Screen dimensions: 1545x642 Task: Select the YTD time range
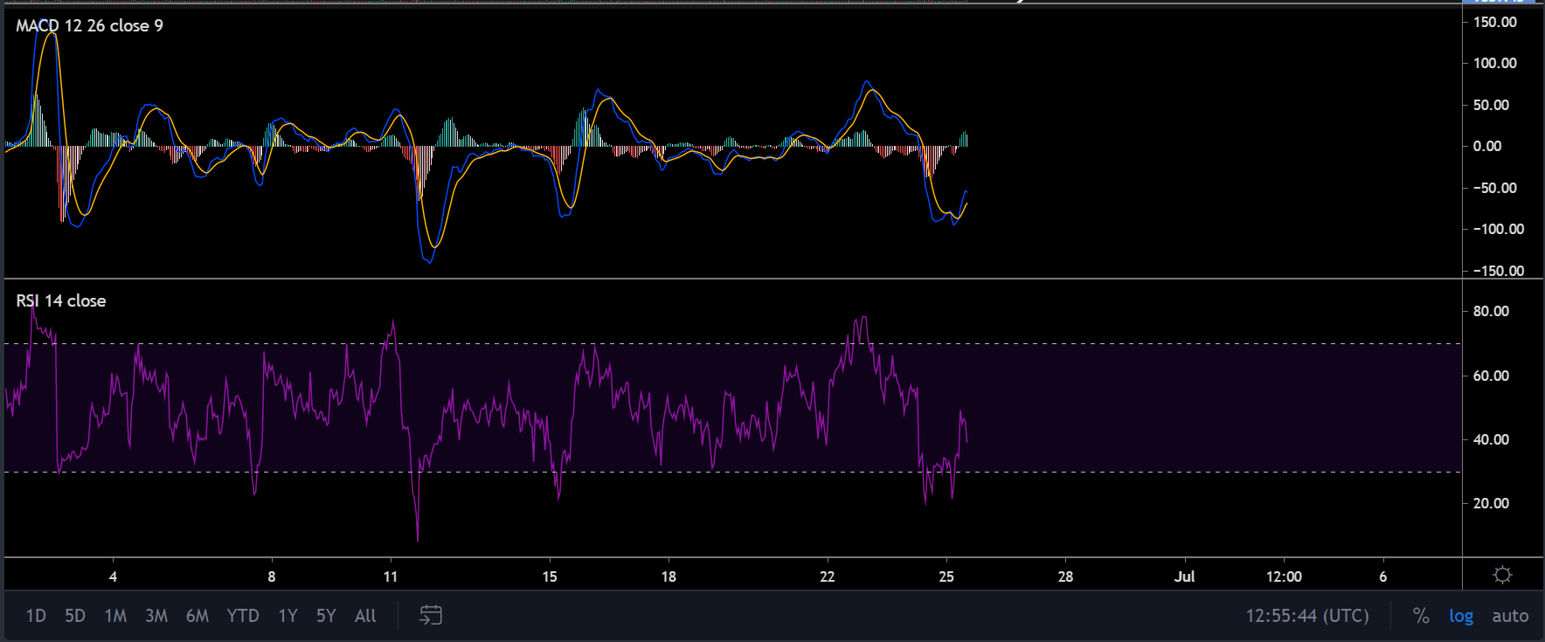(243, 616)
